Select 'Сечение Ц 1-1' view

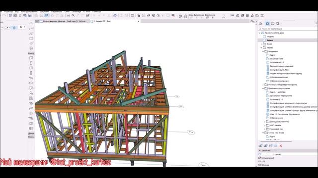pyautogui.click(x=276, y=99)
